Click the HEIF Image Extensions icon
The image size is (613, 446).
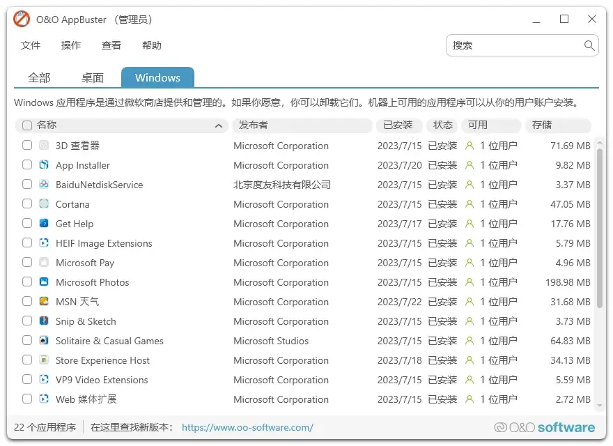click(x=44, y=243)
